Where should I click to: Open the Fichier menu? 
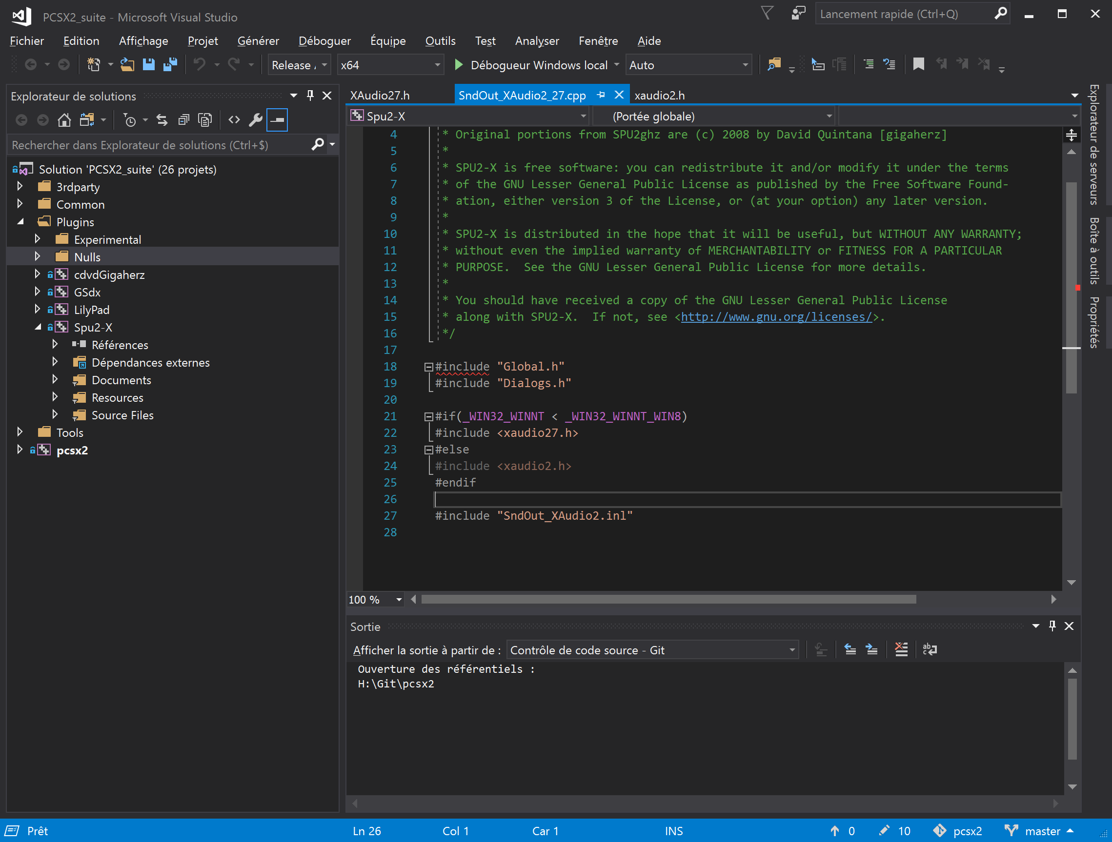coord(27,40)
